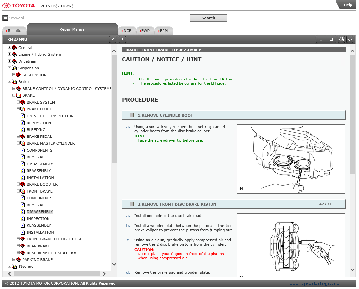
Task: Expand the REAR BRAKE FLEXIBLE HOSE node
Action: click(x=18, y=253)
